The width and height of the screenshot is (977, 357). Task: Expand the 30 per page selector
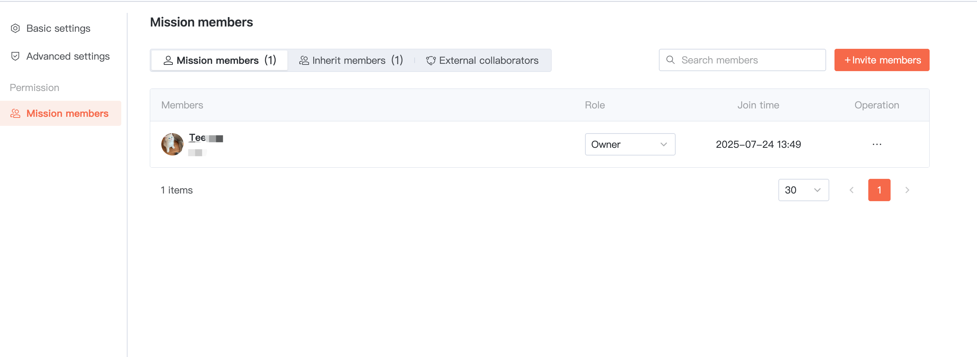coord(803,190)
